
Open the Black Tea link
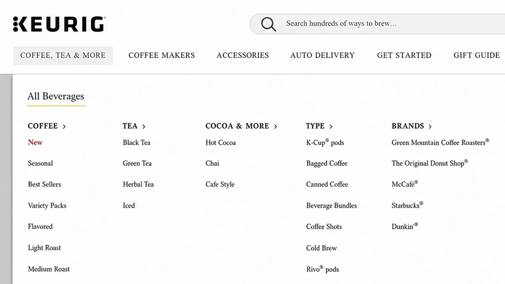(x=137, y=143)
